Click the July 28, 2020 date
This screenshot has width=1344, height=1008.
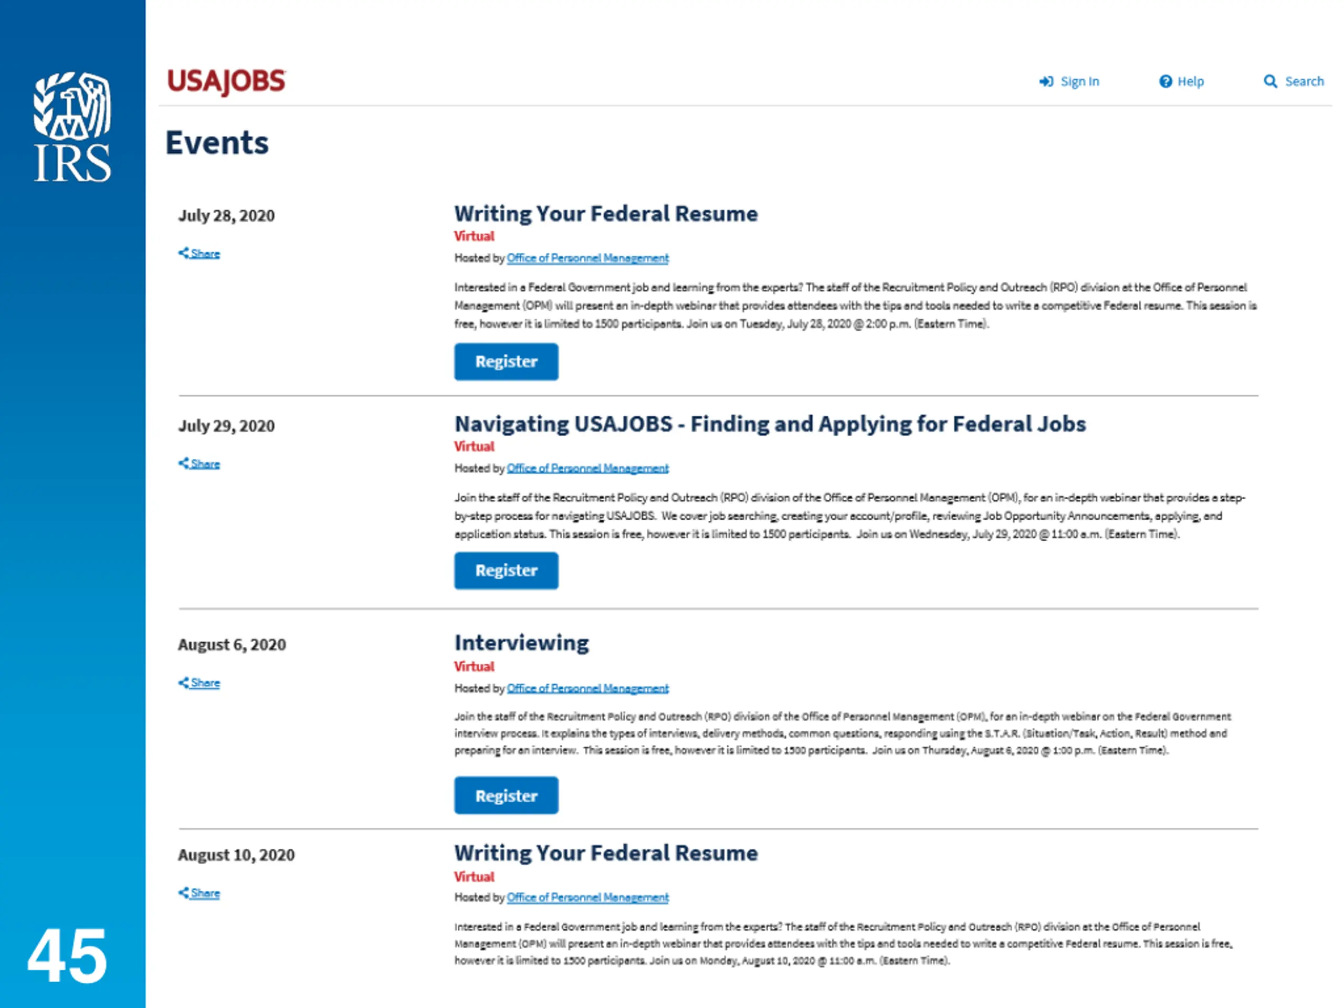click(x=226, y=216)
